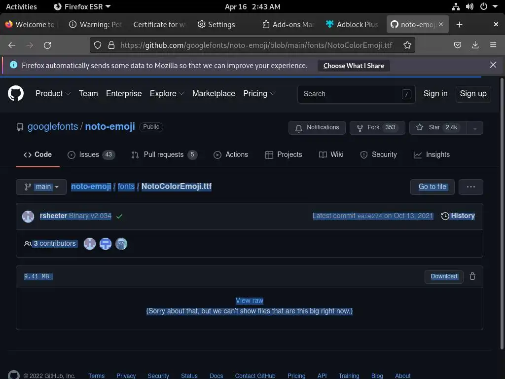Open the clock and calendar menu
This screenshot has width=505, height=379.
click(252, 6)
